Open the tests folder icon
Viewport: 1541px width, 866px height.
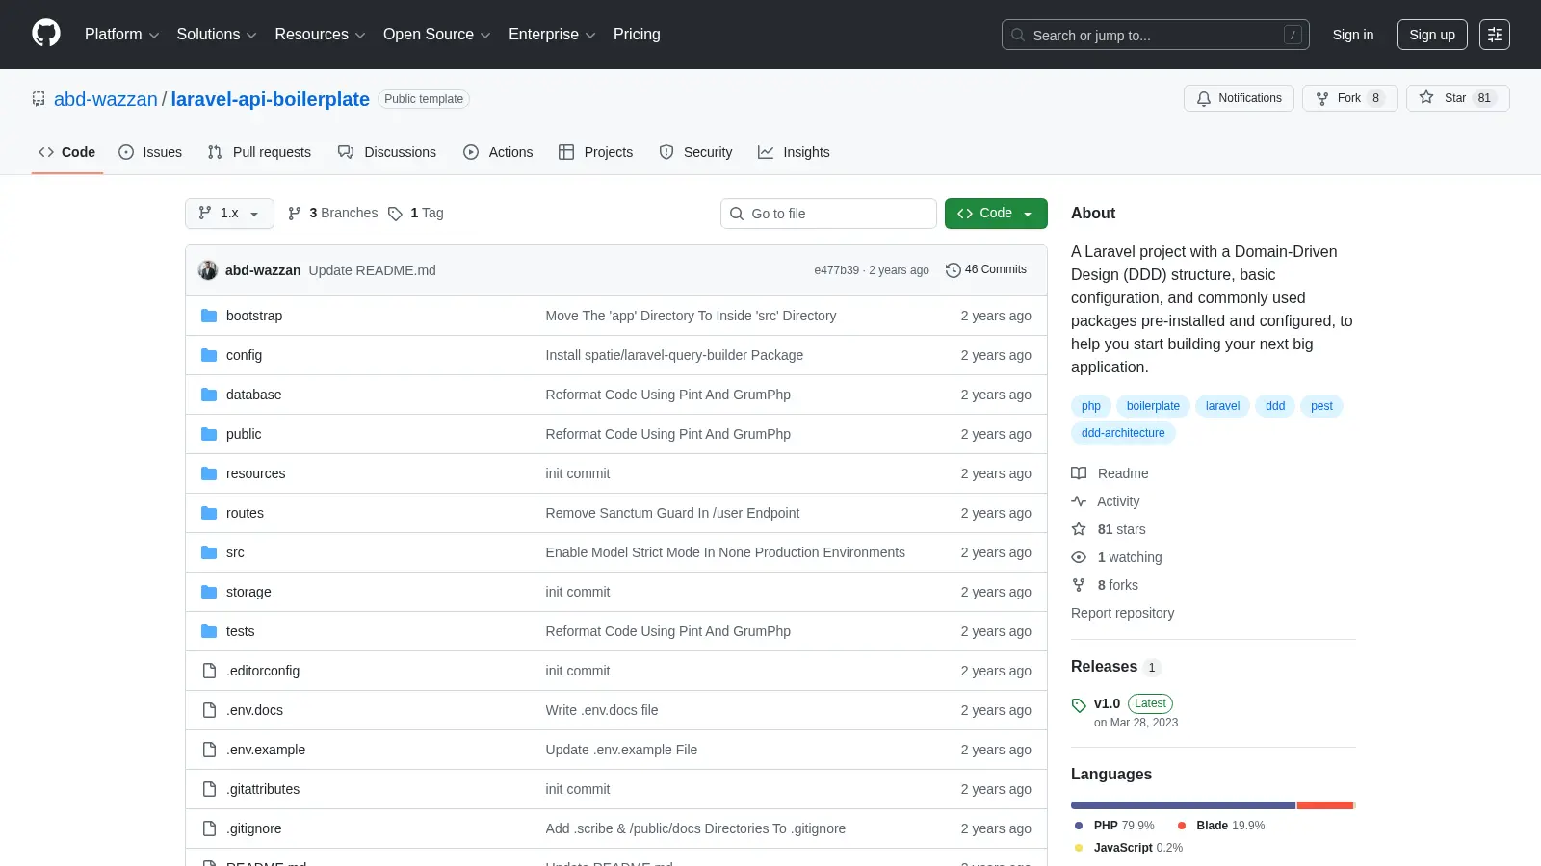tap(209, 631)
